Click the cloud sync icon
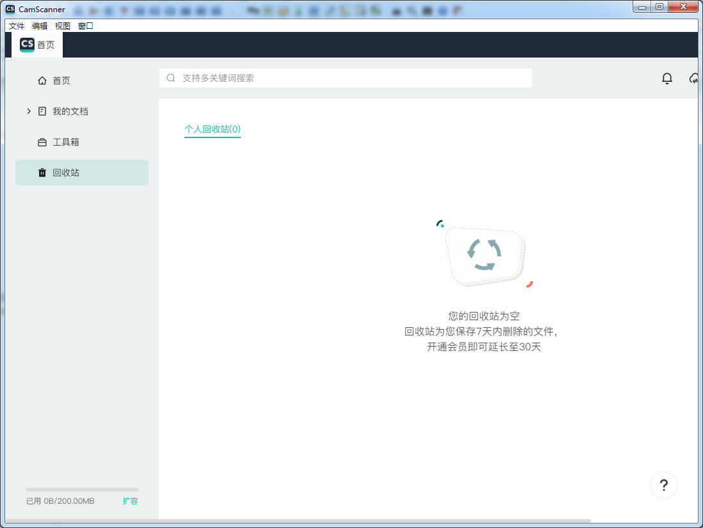 click(694, 78)
